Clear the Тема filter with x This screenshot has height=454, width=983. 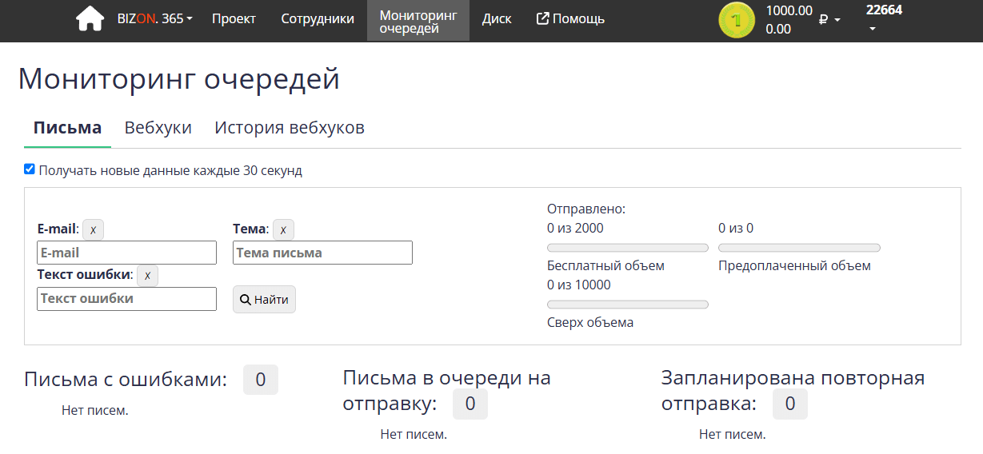click(x=283, y=229)
